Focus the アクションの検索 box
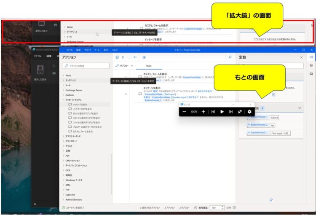The image size is (316, 215). pos(86,66)
